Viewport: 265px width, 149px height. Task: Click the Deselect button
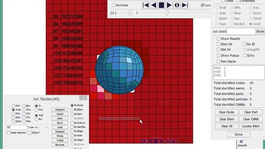[x=60, y=132]
